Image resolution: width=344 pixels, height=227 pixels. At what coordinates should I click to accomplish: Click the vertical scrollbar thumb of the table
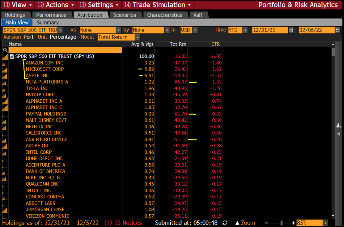click(333, 52)
